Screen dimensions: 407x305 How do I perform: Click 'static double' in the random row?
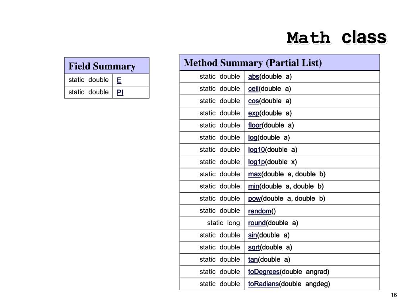click(220, 211)
